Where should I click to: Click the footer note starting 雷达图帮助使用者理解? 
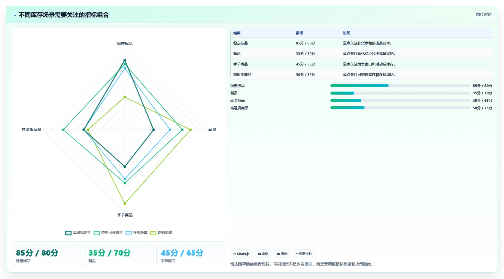pos(302,264)
